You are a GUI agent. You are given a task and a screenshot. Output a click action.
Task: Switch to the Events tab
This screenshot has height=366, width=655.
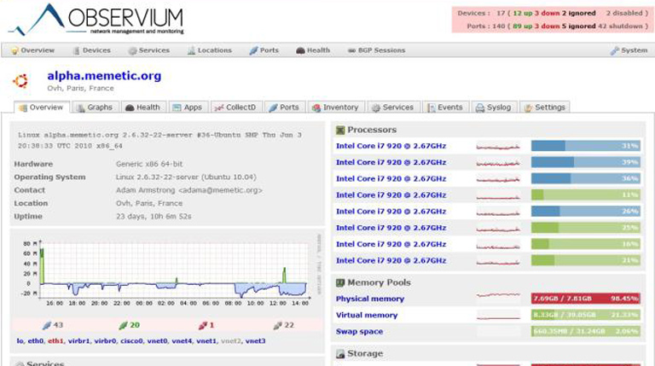tap(446, 107)
